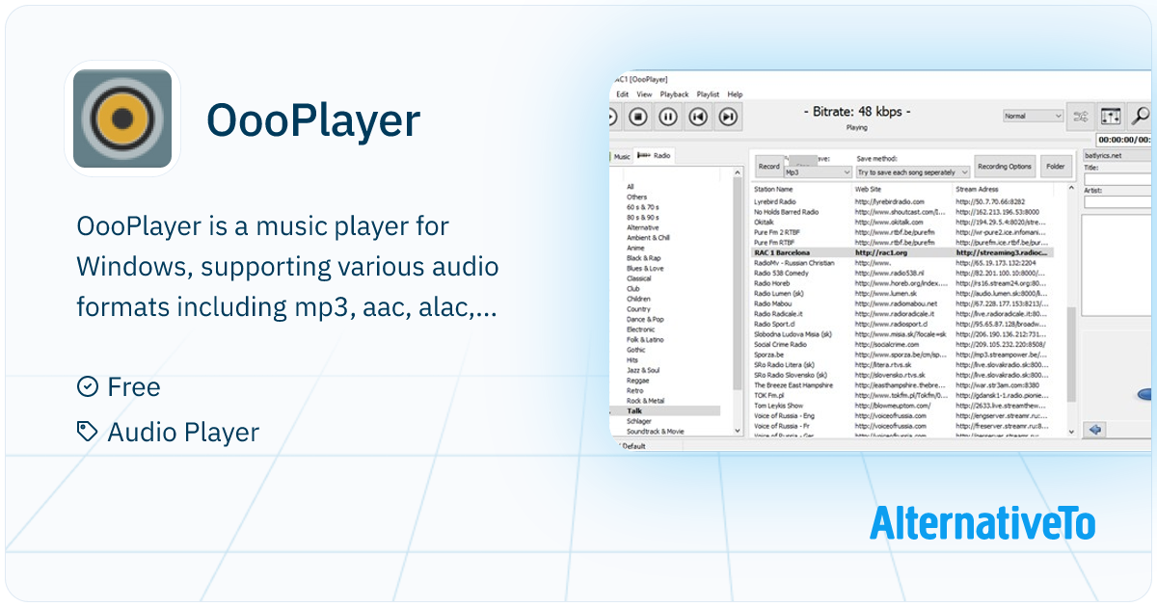Skip to the next track
Image resolution: width=1157 pixels, height=607 pixels.
tap(729, 118)
